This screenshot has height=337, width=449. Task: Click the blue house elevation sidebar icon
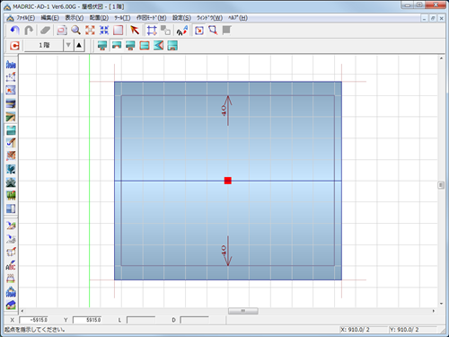11,292
